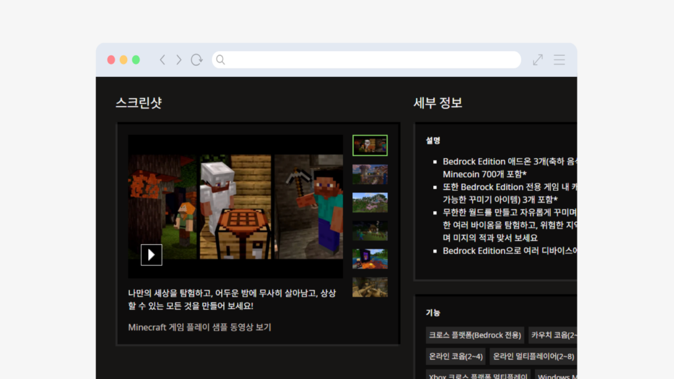674x379 pixels.
Task: Click the Minecraft 게임 플레이 샘플 동영상 보기 text
Action: tap(199, 327)
